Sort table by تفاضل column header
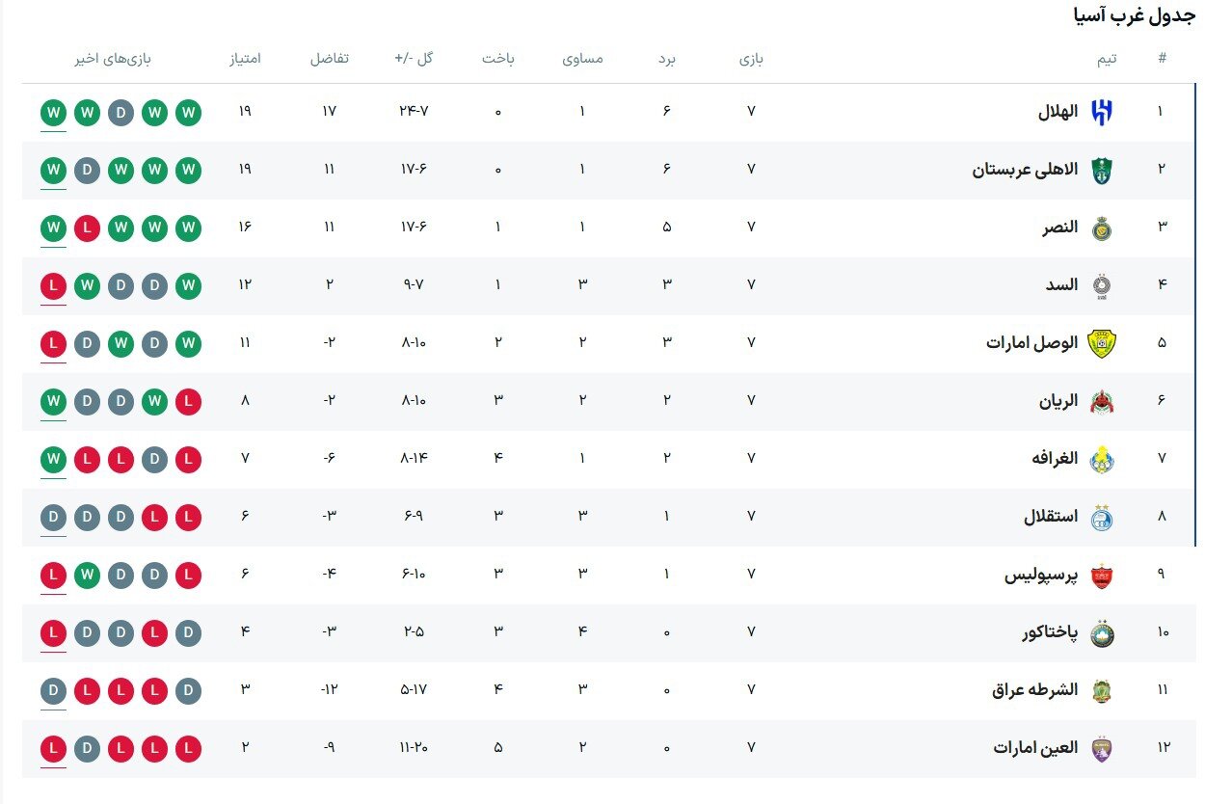Image resolution: width=1232 pixels, height=804 pixels. pyautogui.click(x=329, y=58)
